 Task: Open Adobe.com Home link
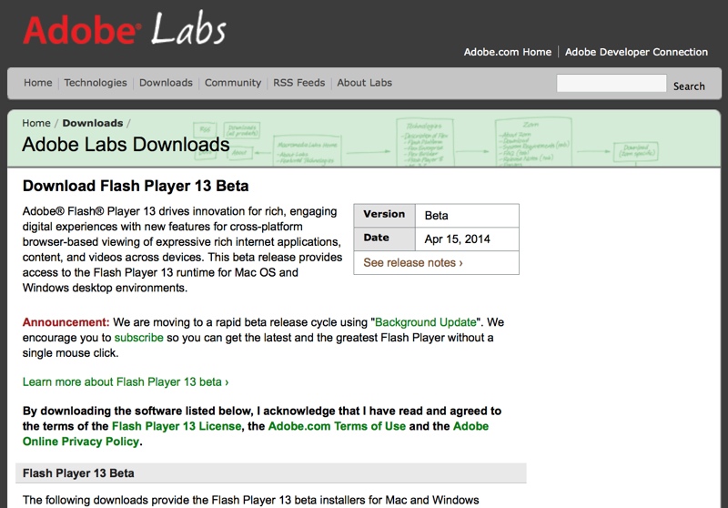508,52
